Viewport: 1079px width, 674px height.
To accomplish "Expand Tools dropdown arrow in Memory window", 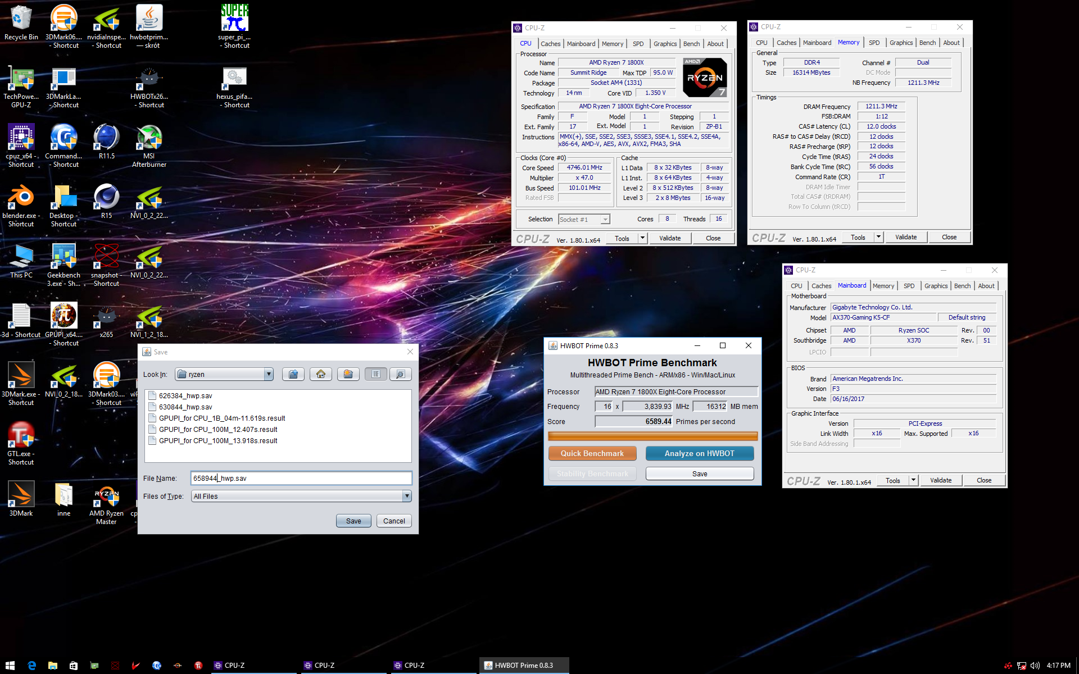I will pyautogui.click(x=878, y=237).
